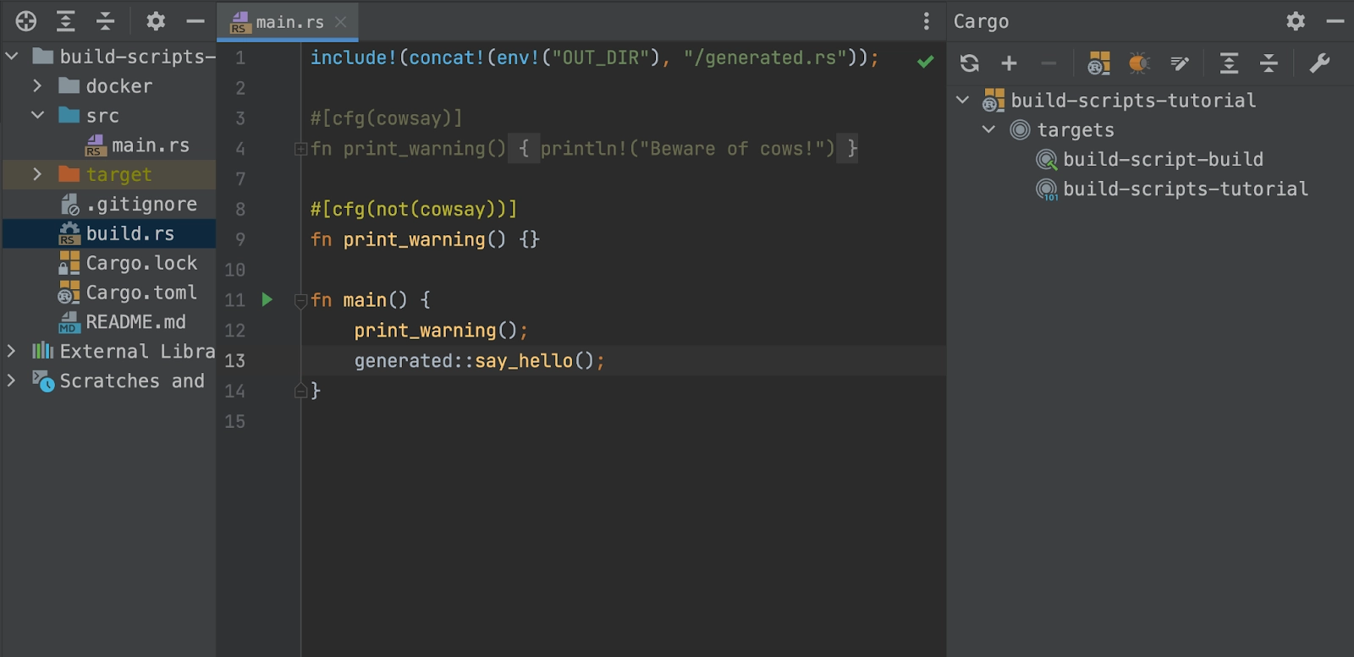Toggle the external linter icon
The width and height of the screenshot is (1354, 657).
pyautogui.click(x=1139, y=63)
